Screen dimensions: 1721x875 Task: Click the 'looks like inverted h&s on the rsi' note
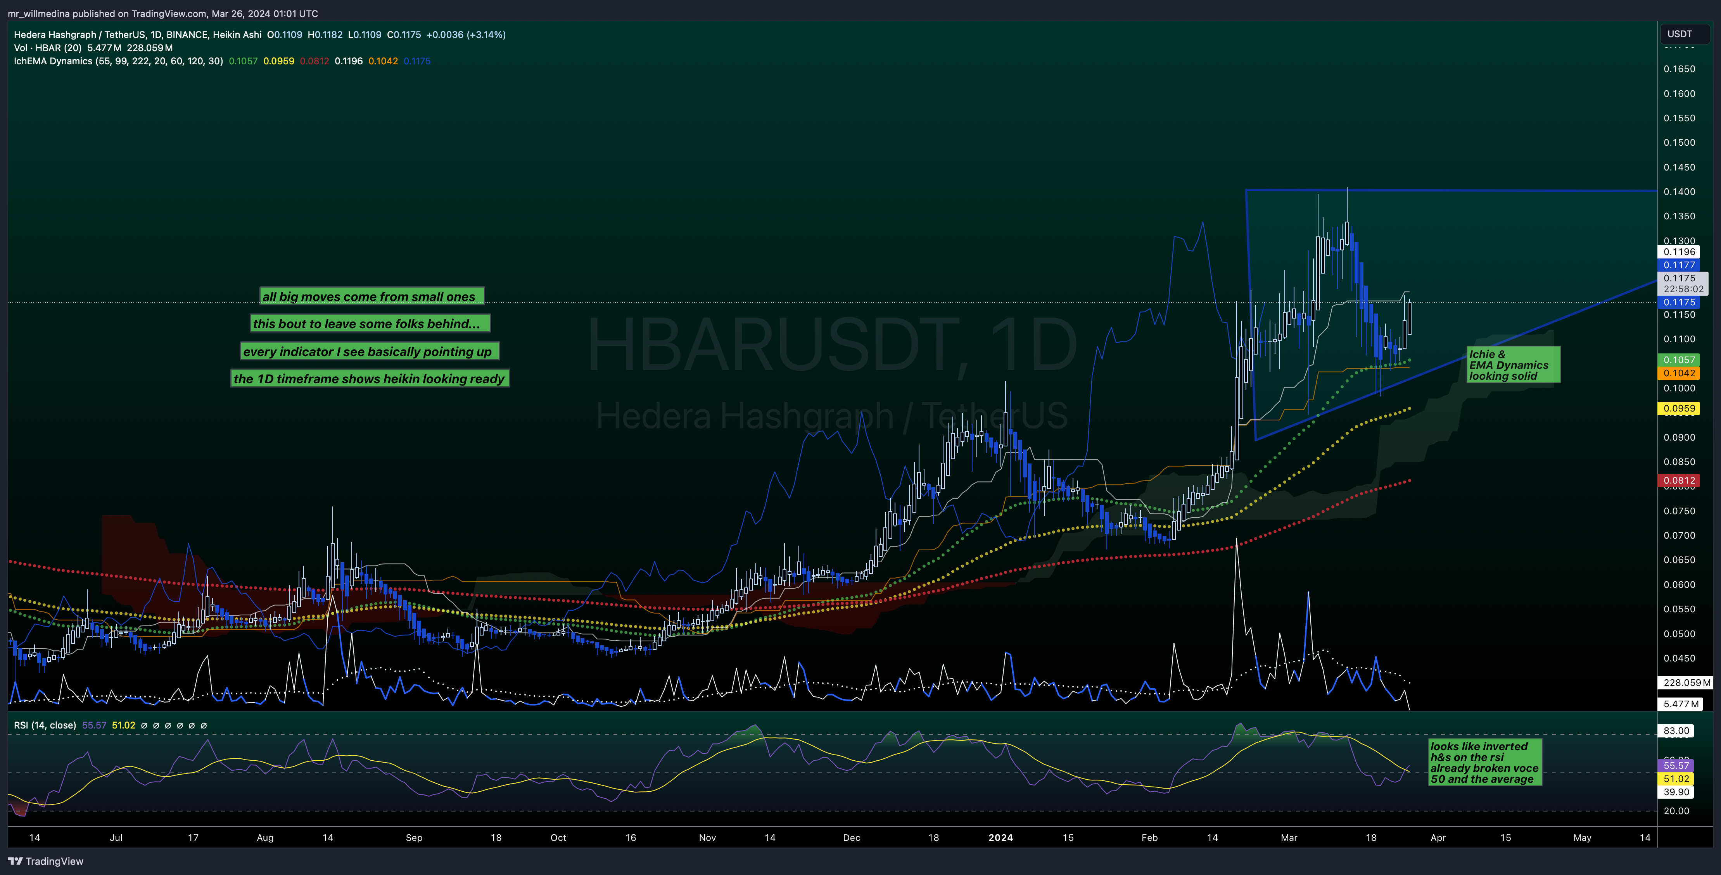coord(1484,761)
